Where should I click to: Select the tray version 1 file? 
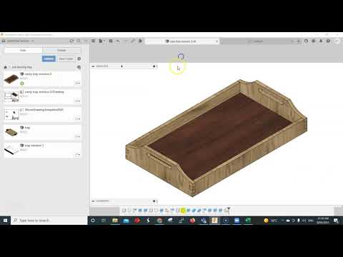point(42,150)
